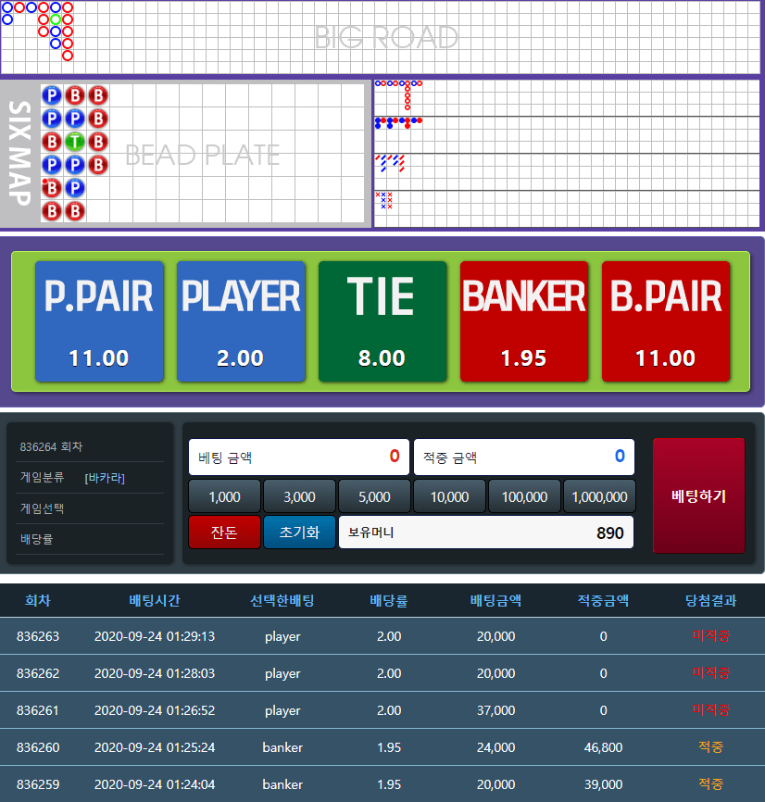Viewport: 765px width, 802px height.
Task: Select round 836263 in history table
Action: pos(38,636)
